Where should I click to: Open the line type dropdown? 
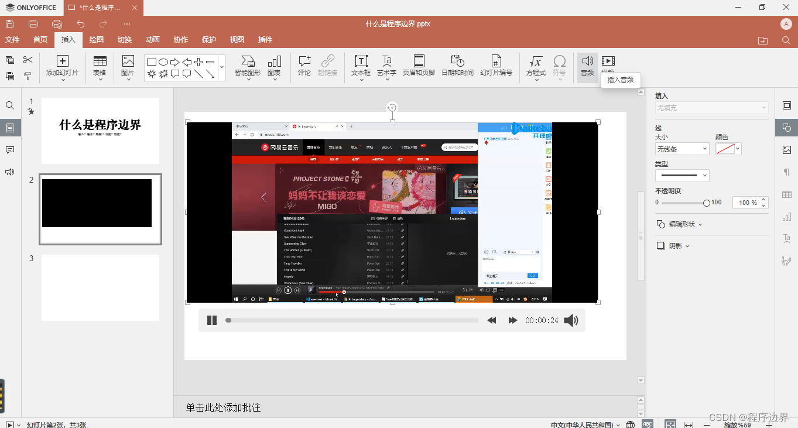[x=682, y=175]
